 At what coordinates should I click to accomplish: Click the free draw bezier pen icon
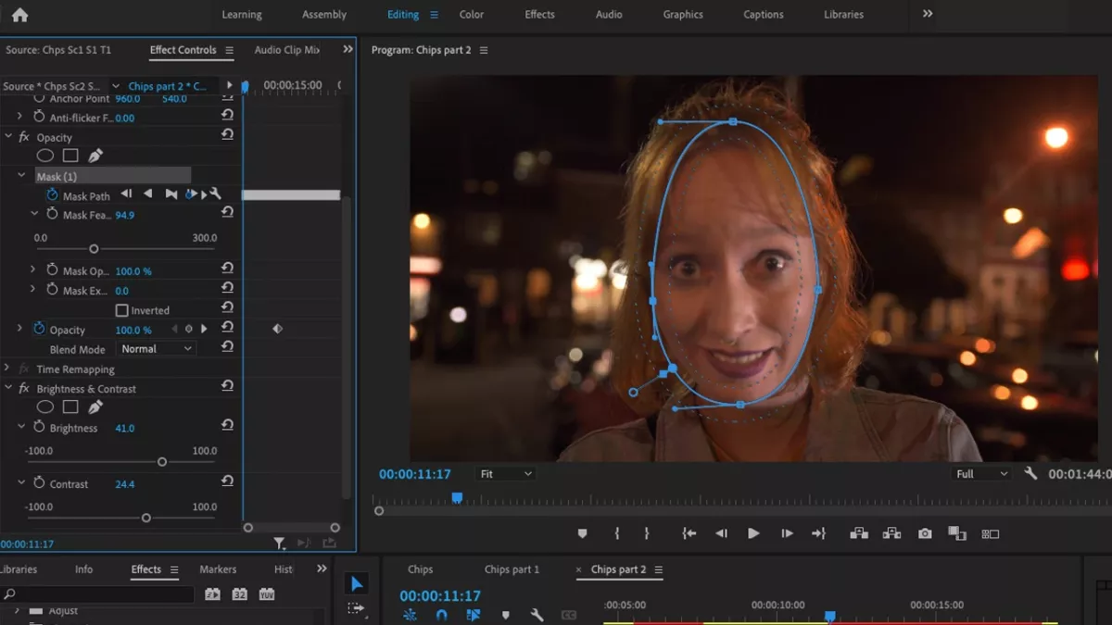95,155
